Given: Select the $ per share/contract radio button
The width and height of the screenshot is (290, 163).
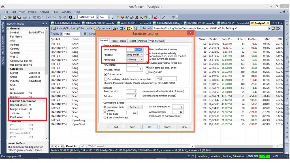Looking at the screenshot, I should coord(105,117).
